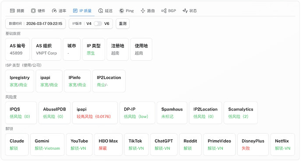Click the TikTok unlock card
Image resolution: width=302 pixels, height=162 pixels.
[x=137, y=145]
